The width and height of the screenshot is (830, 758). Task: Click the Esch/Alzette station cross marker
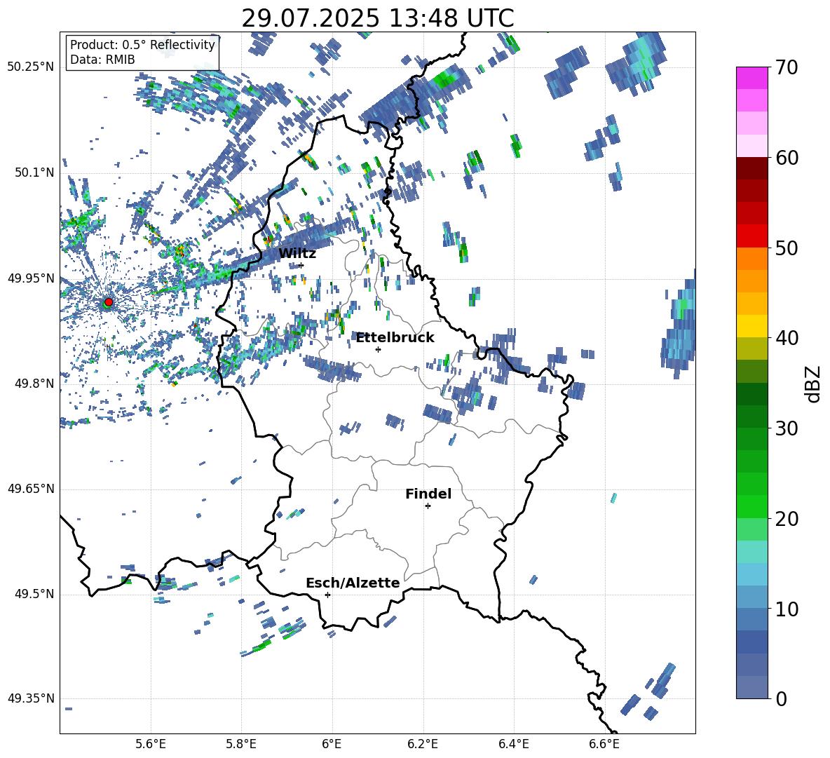coord(327,595)
